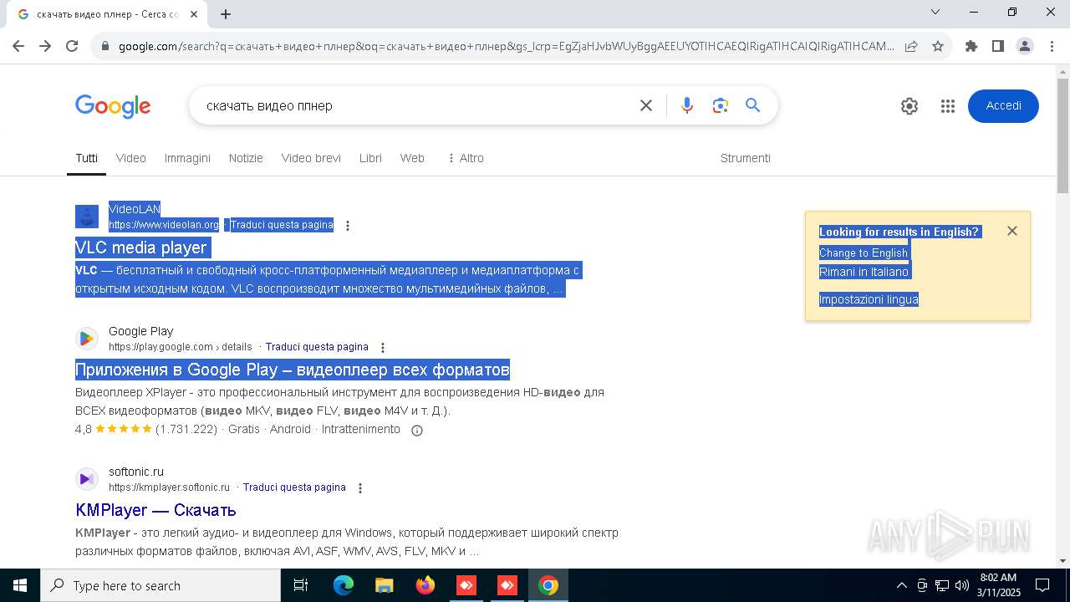
Task: Open more options for VideoLAN result
Action: [x=348, y=226]
